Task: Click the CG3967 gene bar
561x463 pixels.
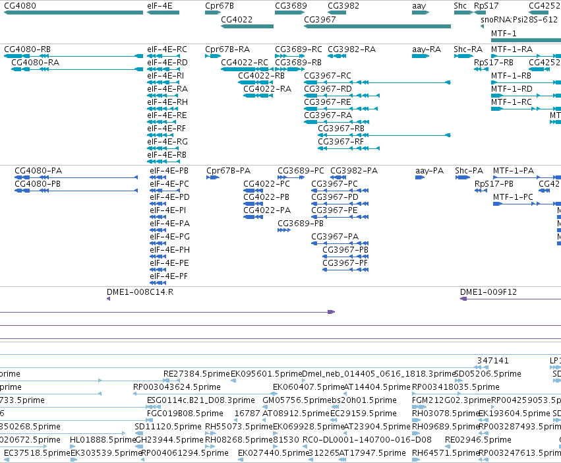Action: pos(377,26)
